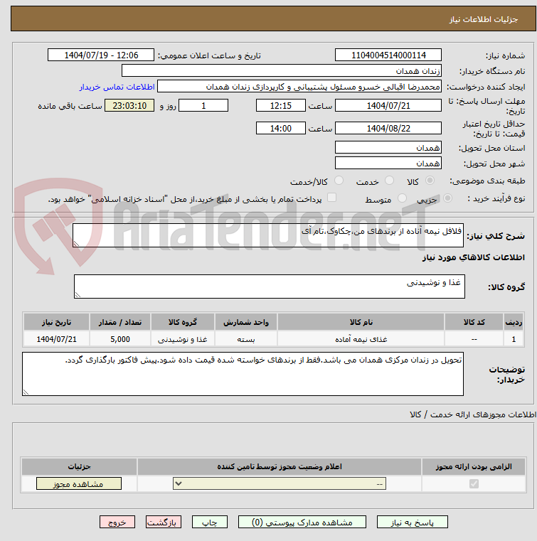The height and width of the screenshot is (541, 537).
Task: Click the شماره نیاز field 1104004514000114
Action: (x=388, y=55)
